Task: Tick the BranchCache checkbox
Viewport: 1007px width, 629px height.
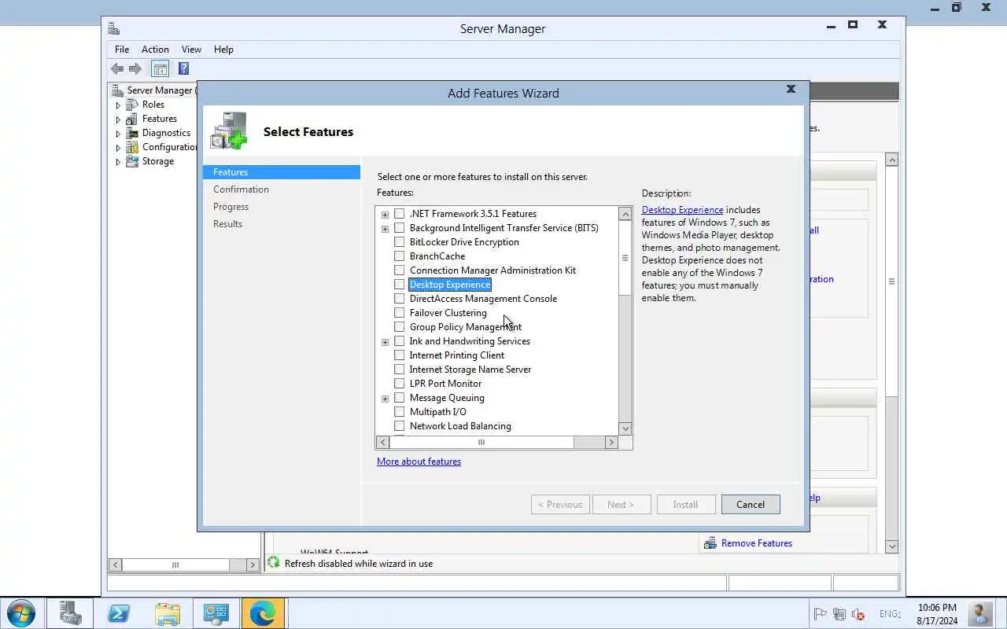Action: tap(400, 256)
